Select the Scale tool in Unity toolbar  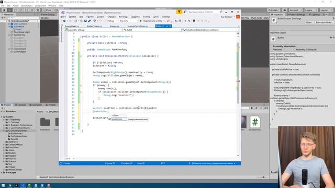[x=21, y=10]
